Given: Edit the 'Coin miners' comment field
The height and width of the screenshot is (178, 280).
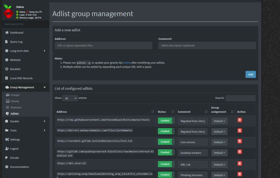Looking at the screenshot, I should tap(193, 142).
